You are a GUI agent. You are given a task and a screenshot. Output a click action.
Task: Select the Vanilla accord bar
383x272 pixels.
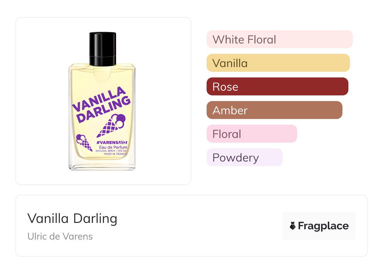[x=278, y=63]
